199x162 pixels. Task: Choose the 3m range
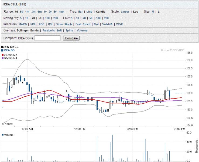(x=33, y=12)
